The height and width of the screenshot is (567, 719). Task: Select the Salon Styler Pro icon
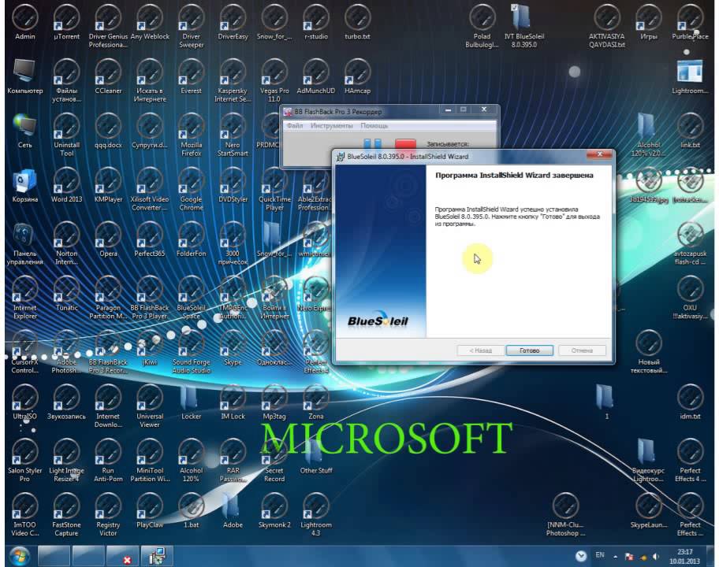[x=24, y=461]
